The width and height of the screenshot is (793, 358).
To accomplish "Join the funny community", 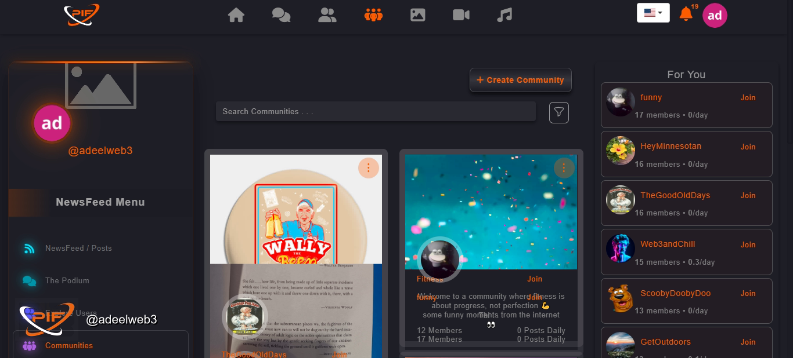I will [x=748, y=97].
